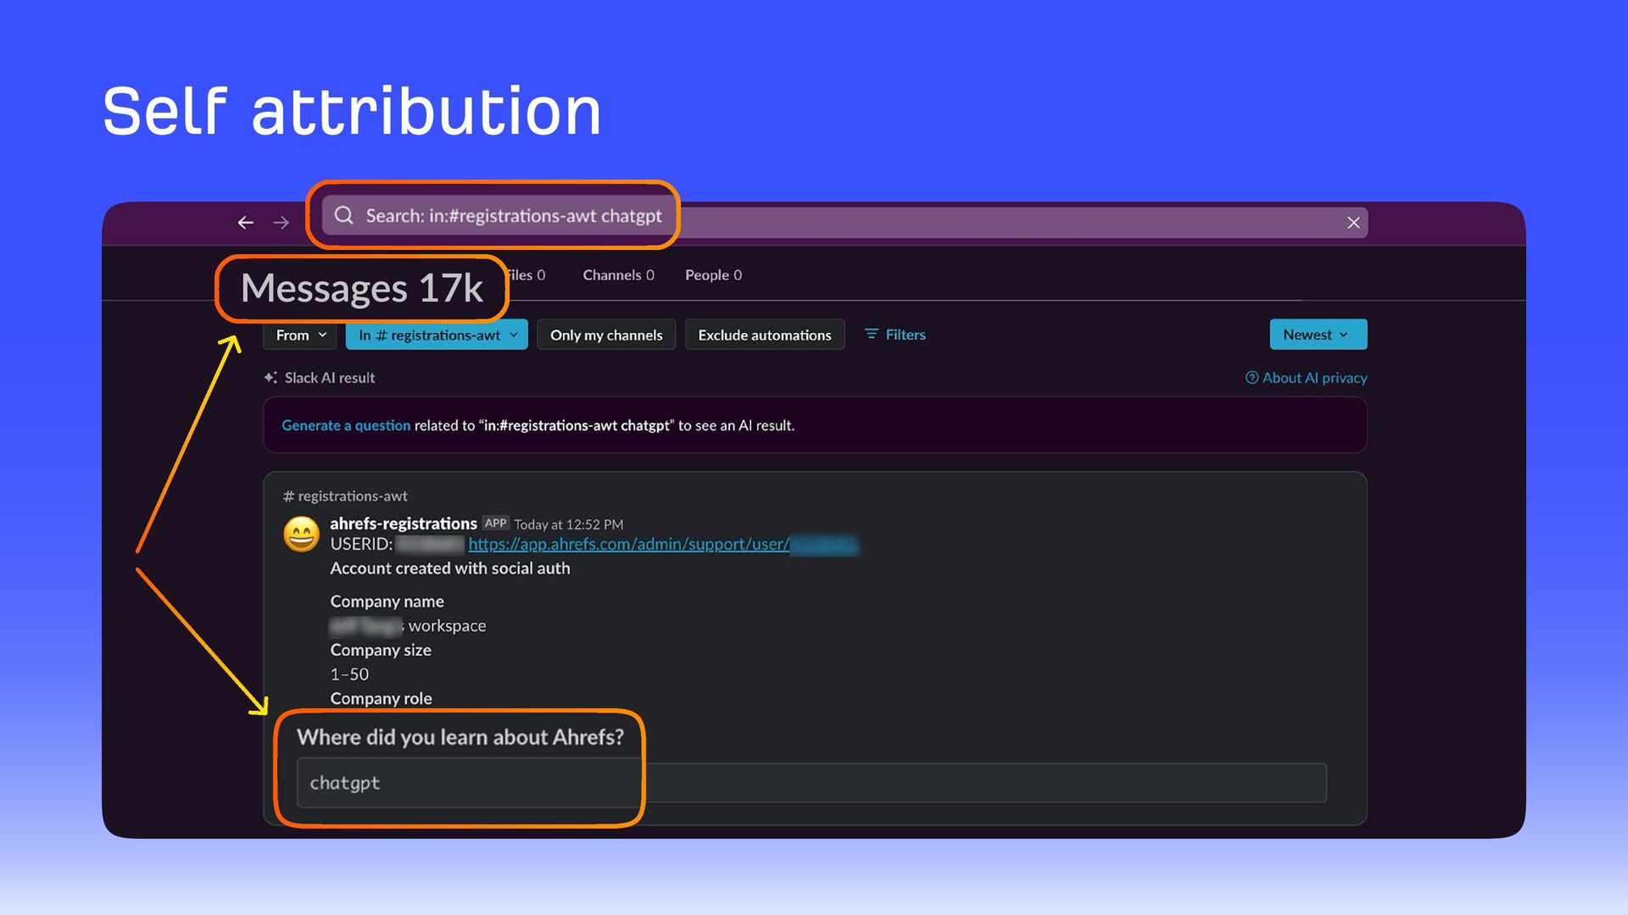The image size is (1628, 915).
Task: Switch to the Channels tab
Action: coord(618,274)
